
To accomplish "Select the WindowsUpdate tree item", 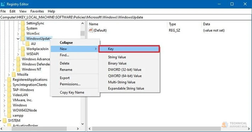I will pos(39,39).
